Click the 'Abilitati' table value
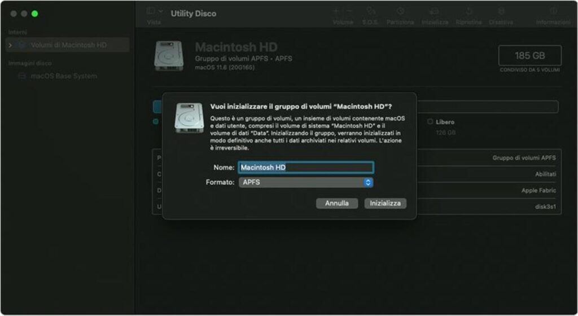The height and width of the screenshot is (316, 578). (546, 174)
